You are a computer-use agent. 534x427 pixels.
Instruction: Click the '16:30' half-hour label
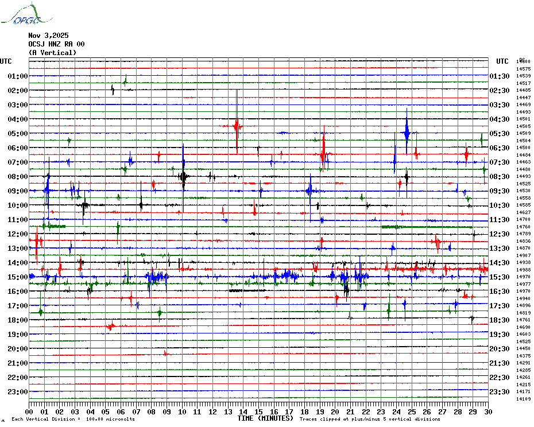click(500, 292)
